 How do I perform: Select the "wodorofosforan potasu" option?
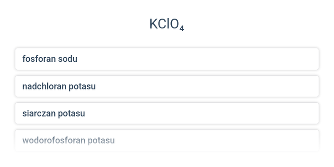[167, 140]
